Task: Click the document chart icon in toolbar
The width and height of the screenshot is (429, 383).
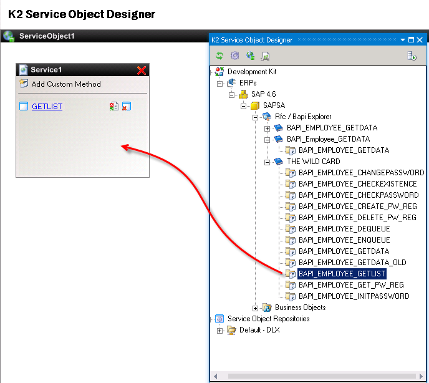Action: [x=266, y=56]
